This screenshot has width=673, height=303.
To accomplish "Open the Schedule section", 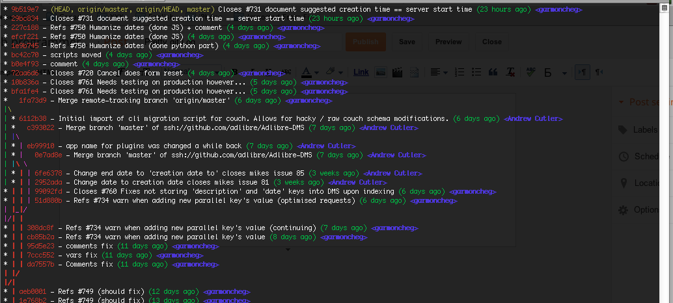I will pyautogui.click(x=644, y=157).
